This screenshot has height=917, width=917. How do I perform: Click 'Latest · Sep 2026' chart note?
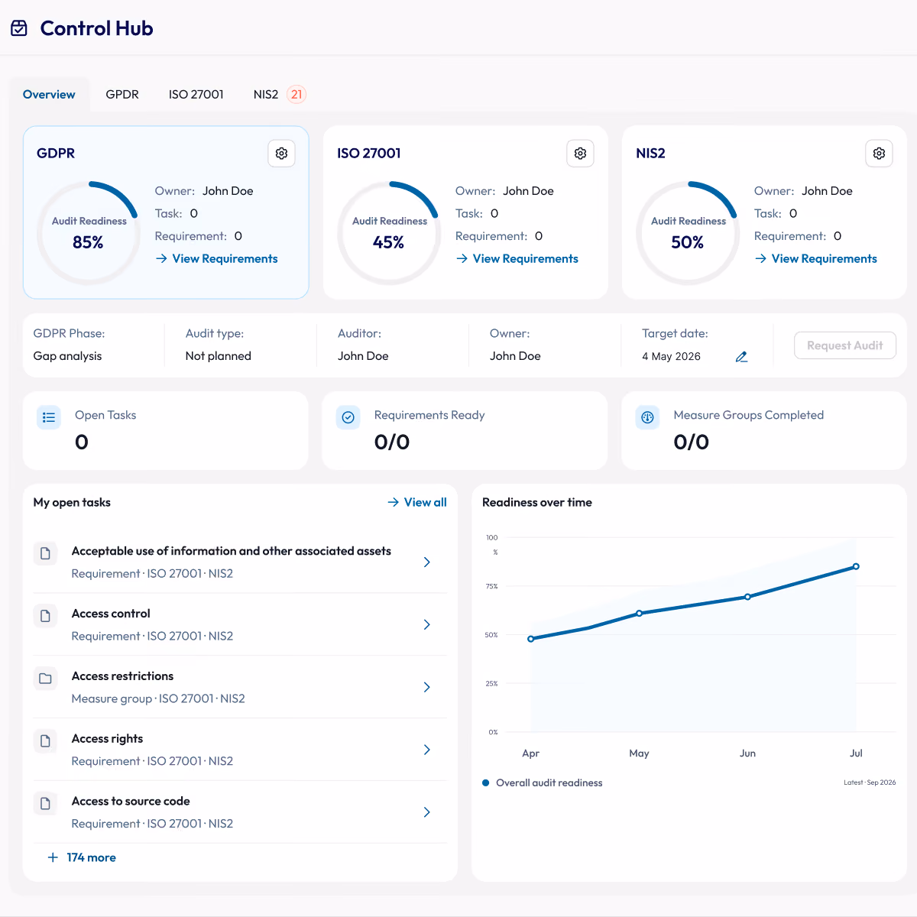[870, 783]
